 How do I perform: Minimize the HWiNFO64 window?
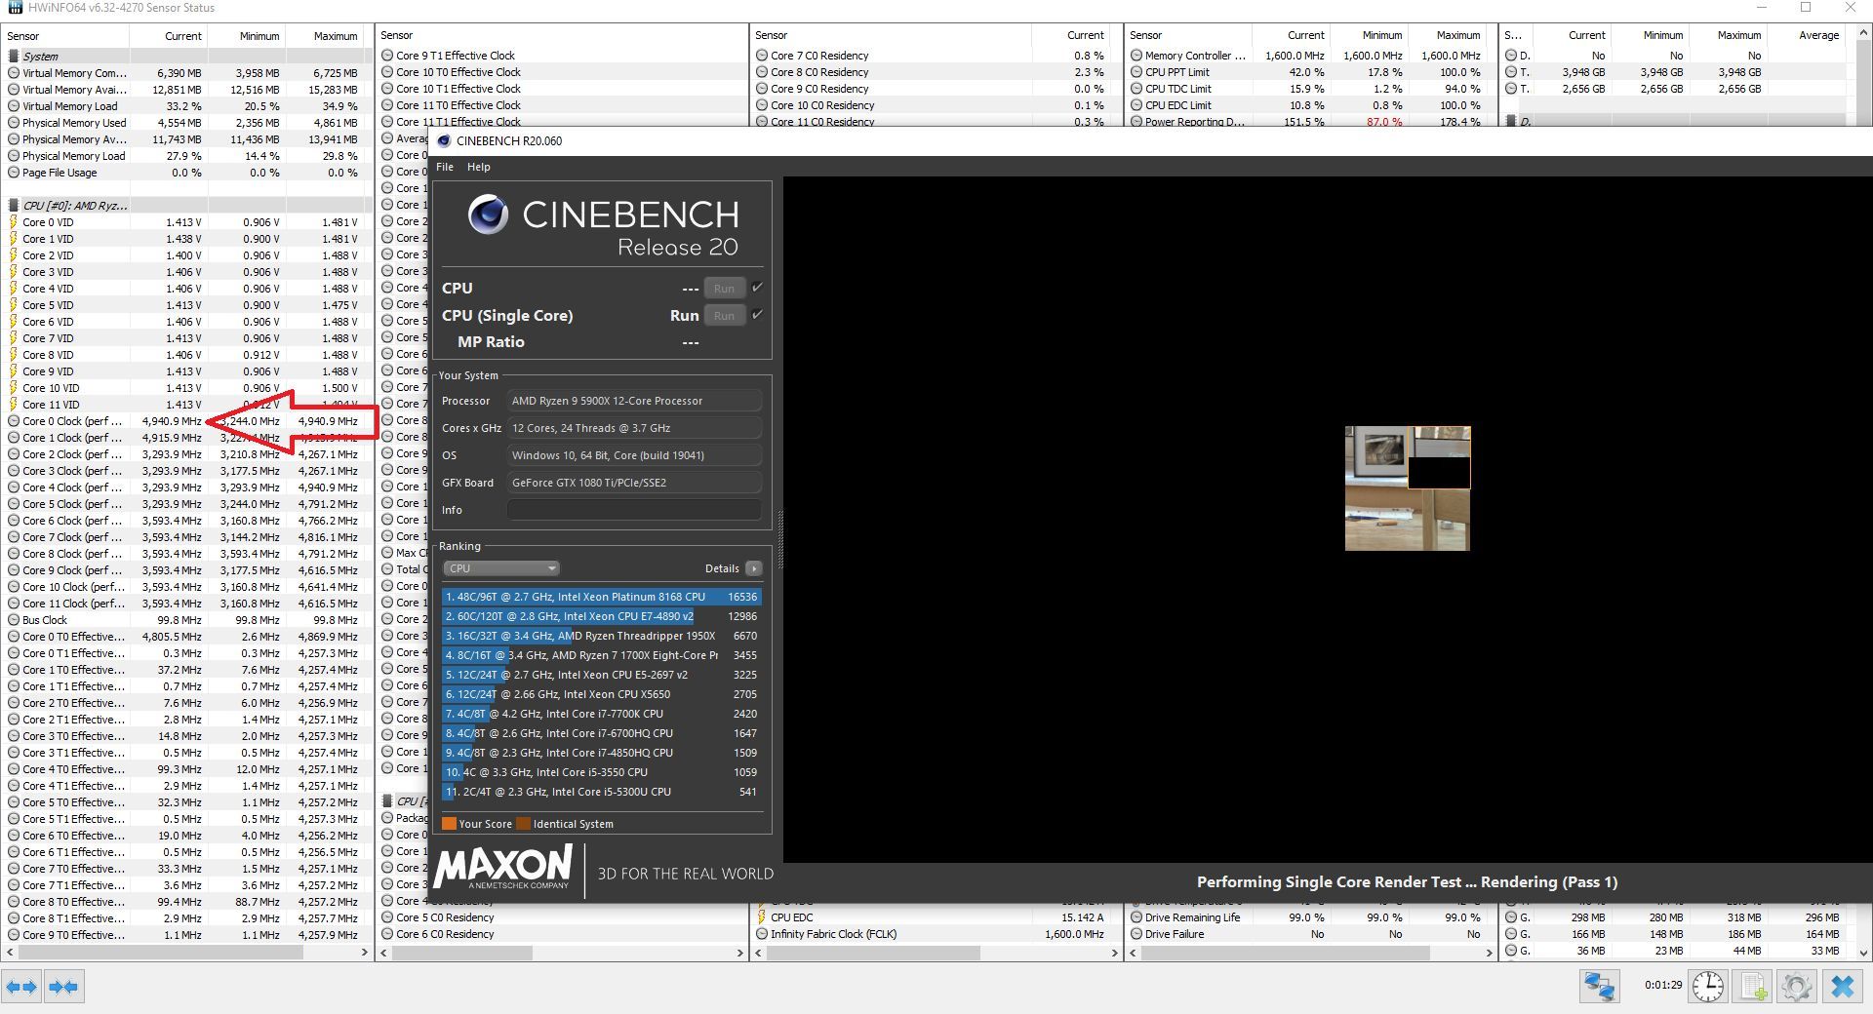click(x=1761, y=8)
